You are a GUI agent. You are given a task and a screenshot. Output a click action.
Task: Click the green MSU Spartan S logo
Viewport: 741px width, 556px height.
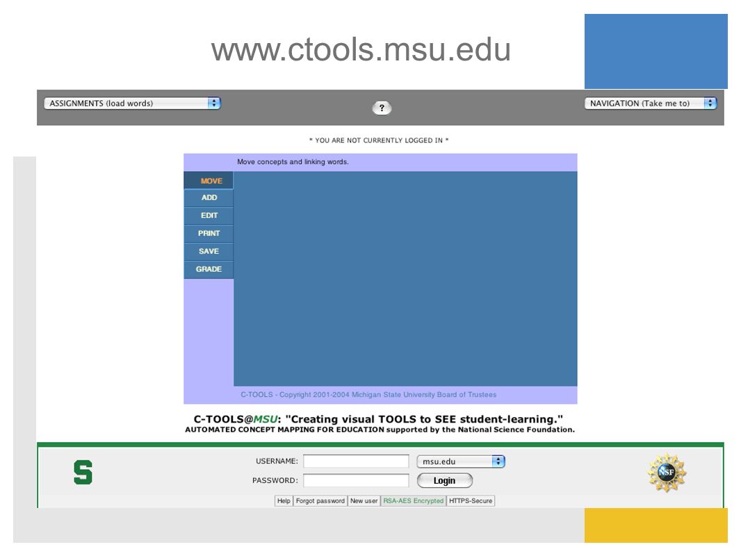point(83,472)
